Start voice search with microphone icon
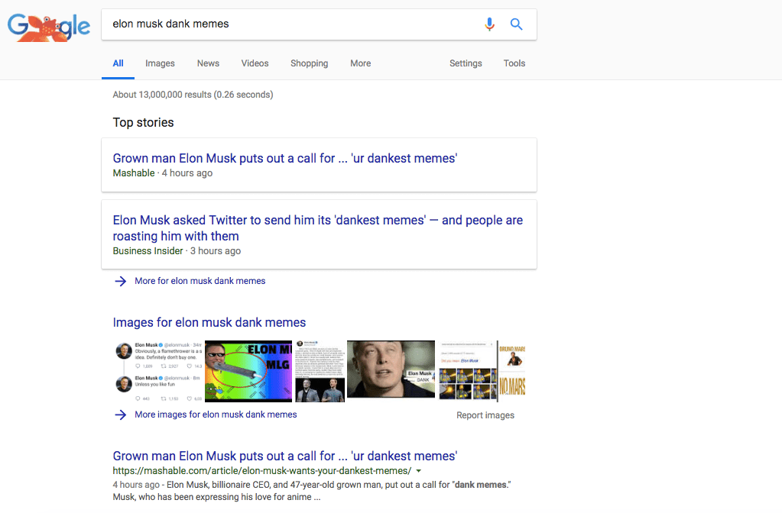Viewport: 782px width, 513px height. point(489,24)
